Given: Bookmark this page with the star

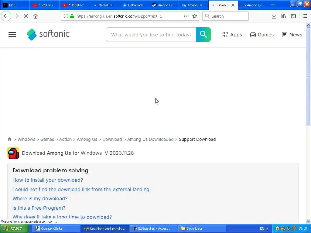Looking at the screenshot, I should tap(195, 16).
